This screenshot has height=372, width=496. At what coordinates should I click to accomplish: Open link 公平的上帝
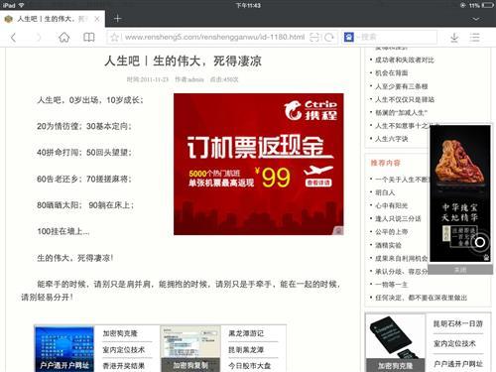391,232
